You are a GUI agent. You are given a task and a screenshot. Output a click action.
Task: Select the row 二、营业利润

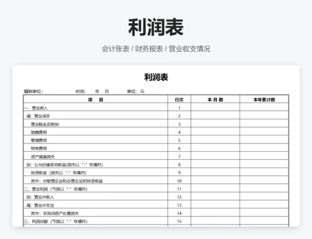pos(156,188)
